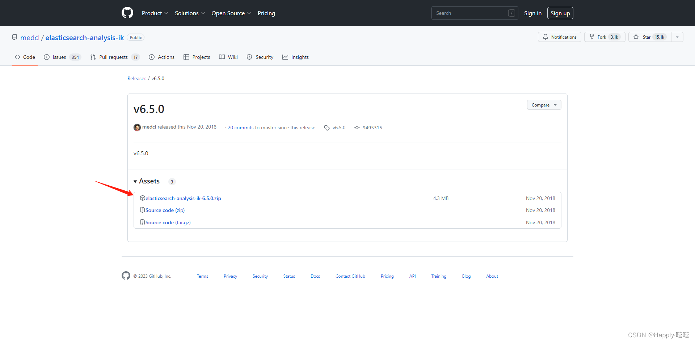
Task: View 20 commits since release
Action: tap(240, 127)
